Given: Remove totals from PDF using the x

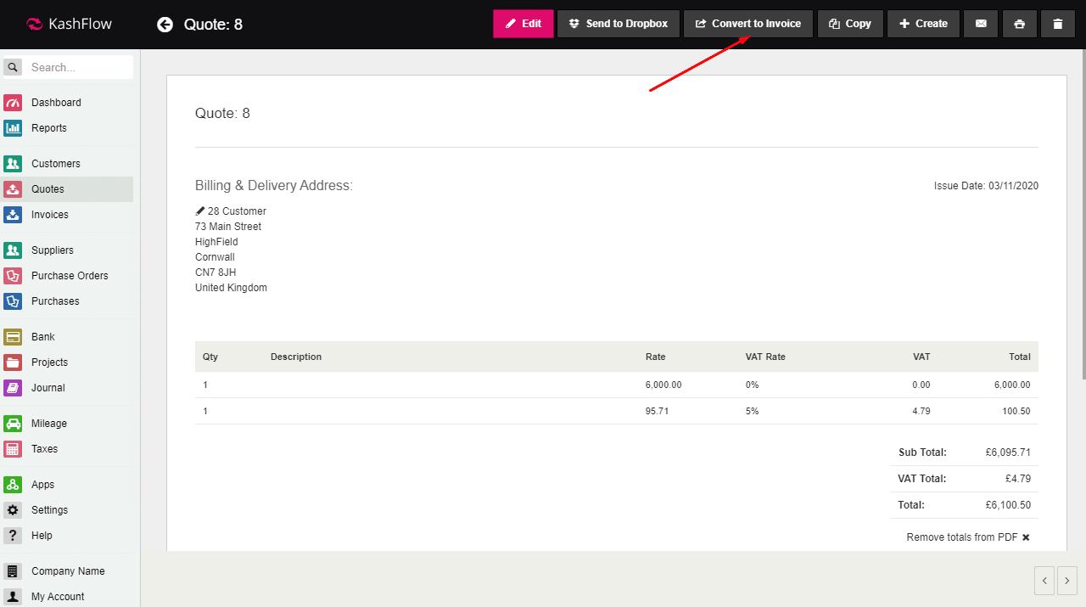Looking at the screenshot, I should pos(1026,537).
